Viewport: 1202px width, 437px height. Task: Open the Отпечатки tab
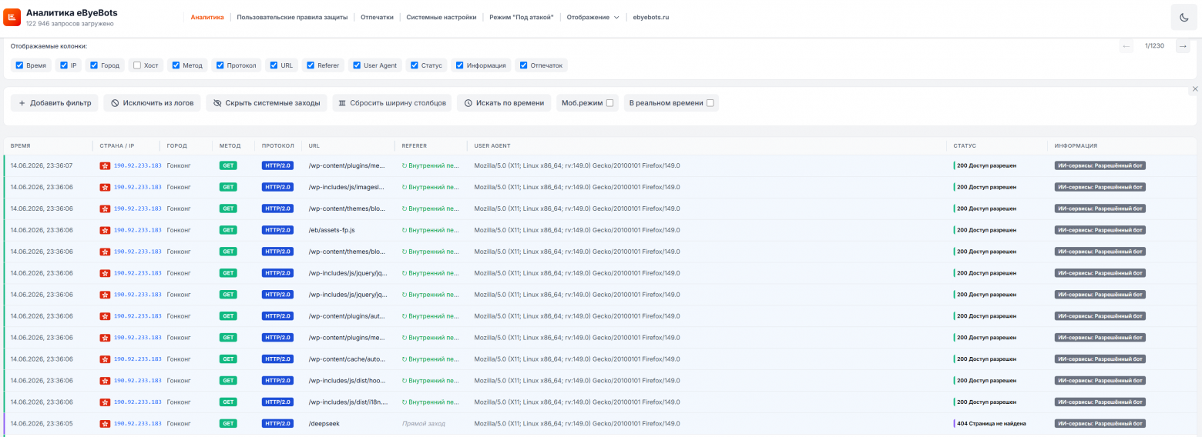(378, 17)
